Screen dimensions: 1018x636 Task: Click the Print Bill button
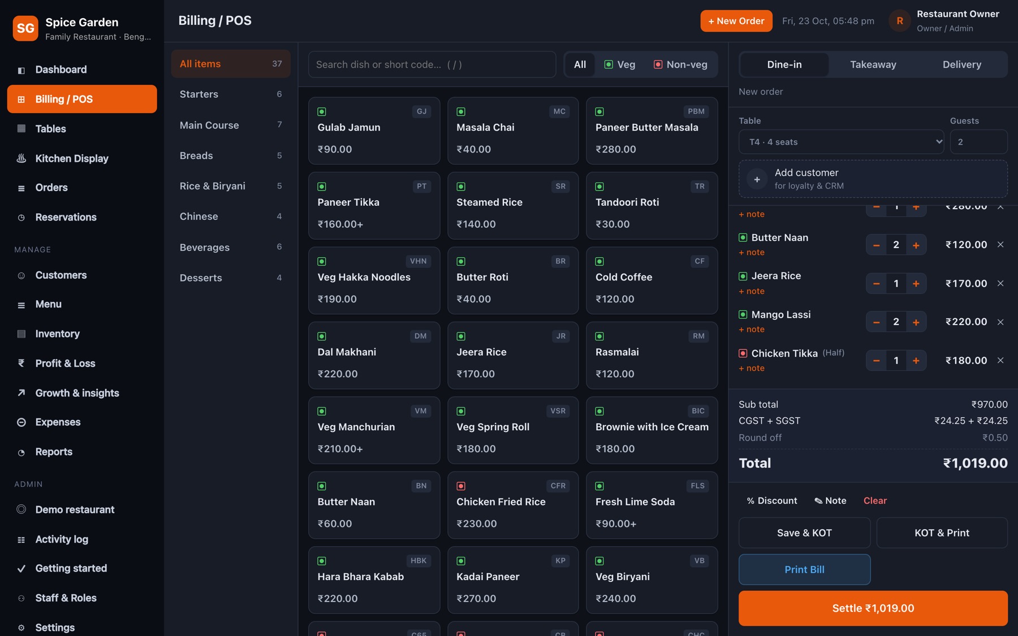coord(804,569)
